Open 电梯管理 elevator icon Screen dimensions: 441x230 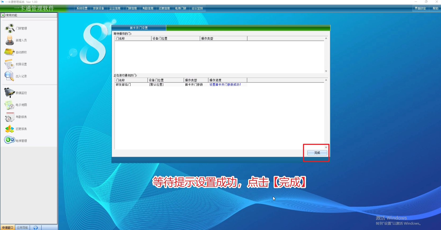click(10, 140)
